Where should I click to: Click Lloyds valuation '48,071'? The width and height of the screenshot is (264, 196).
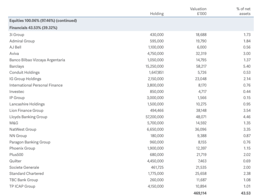tap(201, 117)
